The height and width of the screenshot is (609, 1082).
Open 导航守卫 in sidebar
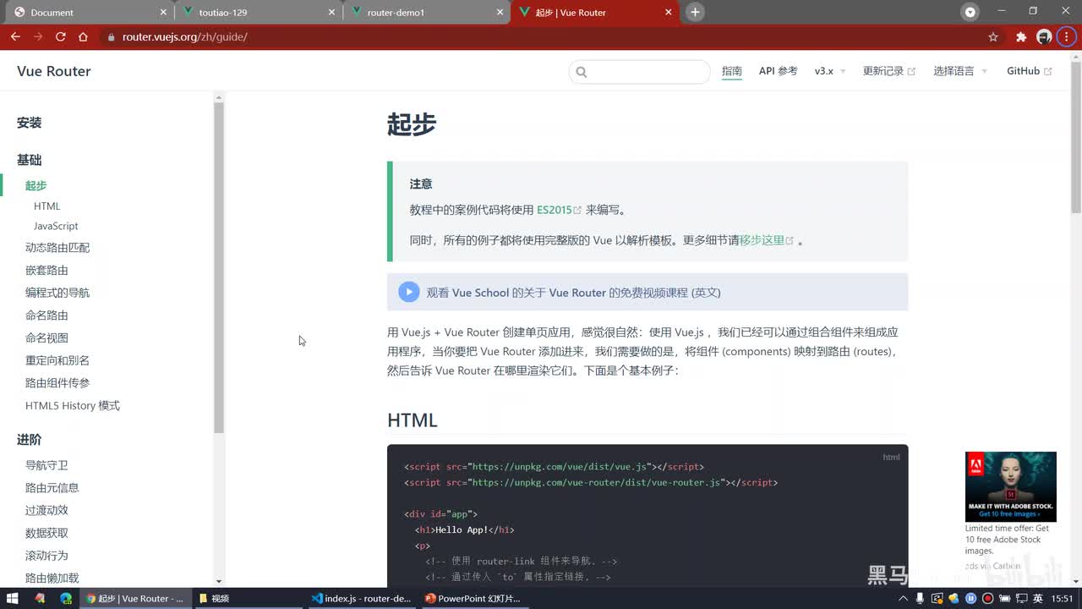tap(46, 465)
